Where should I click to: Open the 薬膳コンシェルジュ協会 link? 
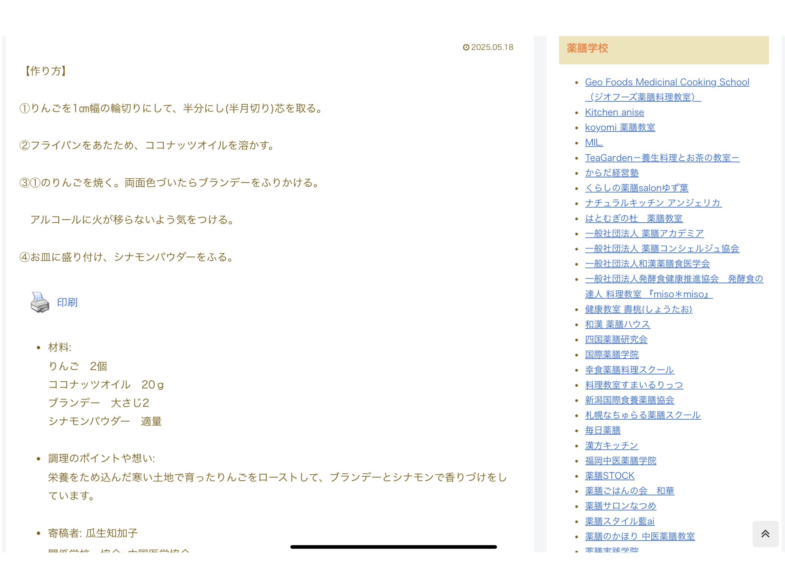pyautogui.click(x=662, y=248)
